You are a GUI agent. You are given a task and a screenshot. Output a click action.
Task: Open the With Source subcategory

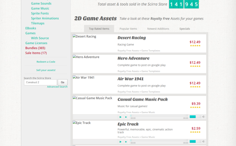click(x=40, y=38)
